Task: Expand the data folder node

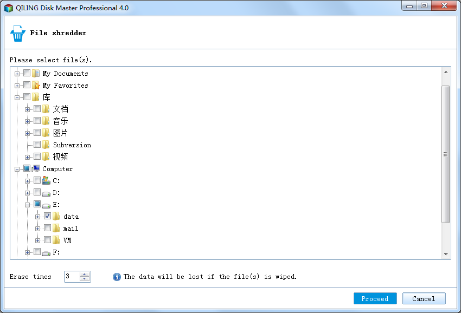Action: [37, 217]
